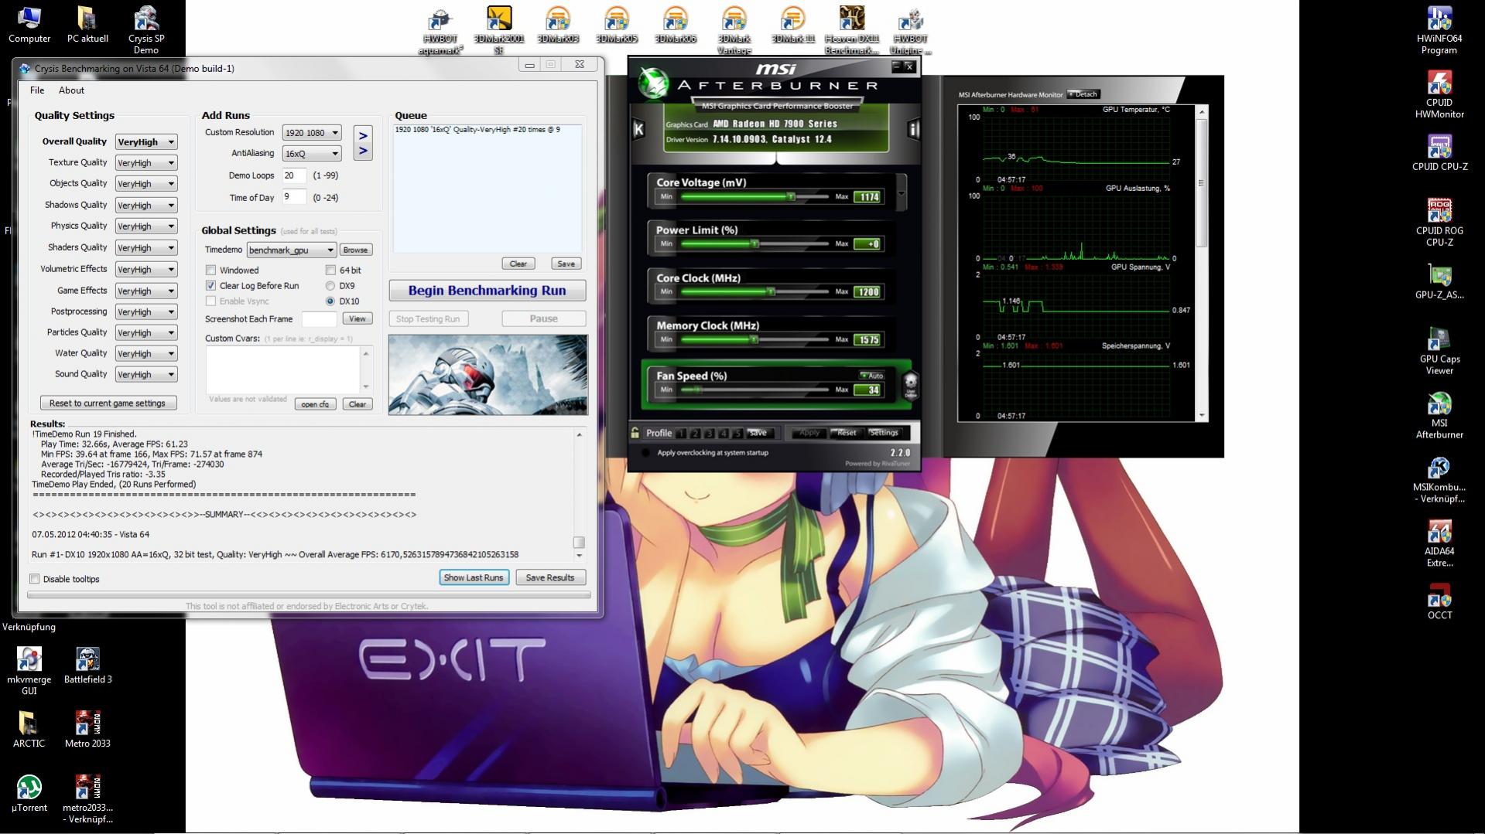Launch the 3DMark05 desktop shortcut

617,25
